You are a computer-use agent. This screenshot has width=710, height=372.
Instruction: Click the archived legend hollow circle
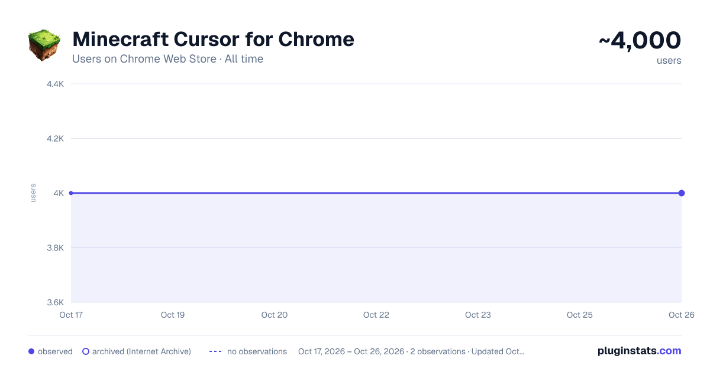tap(86, 351)
